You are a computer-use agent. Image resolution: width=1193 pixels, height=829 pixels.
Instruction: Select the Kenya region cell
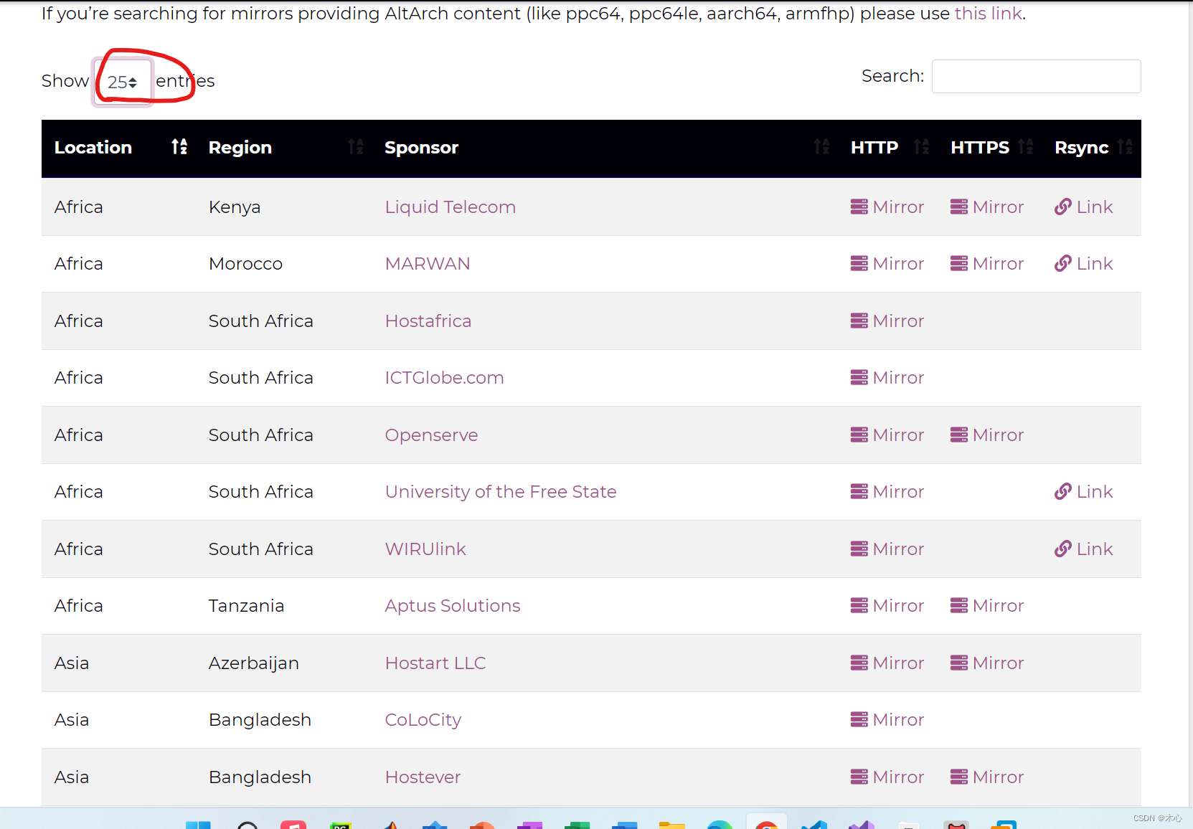tap(235, 207)
